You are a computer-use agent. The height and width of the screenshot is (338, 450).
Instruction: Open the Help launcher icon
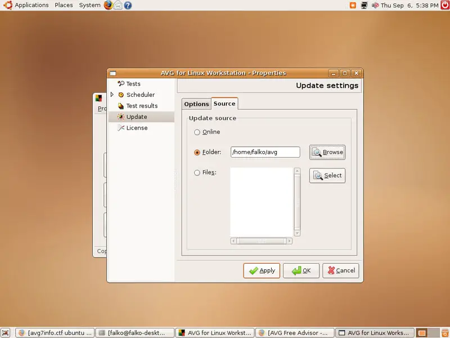coord(128,5)
